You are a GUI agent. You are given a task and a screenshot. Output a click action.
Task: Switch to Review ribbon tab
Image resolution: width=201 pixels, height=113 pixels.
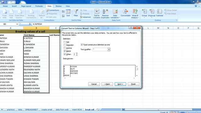59,6
